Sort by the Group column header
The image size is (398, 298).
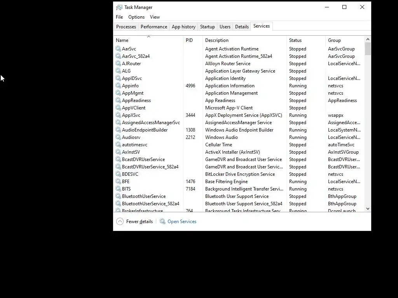(x=345, y=40)
